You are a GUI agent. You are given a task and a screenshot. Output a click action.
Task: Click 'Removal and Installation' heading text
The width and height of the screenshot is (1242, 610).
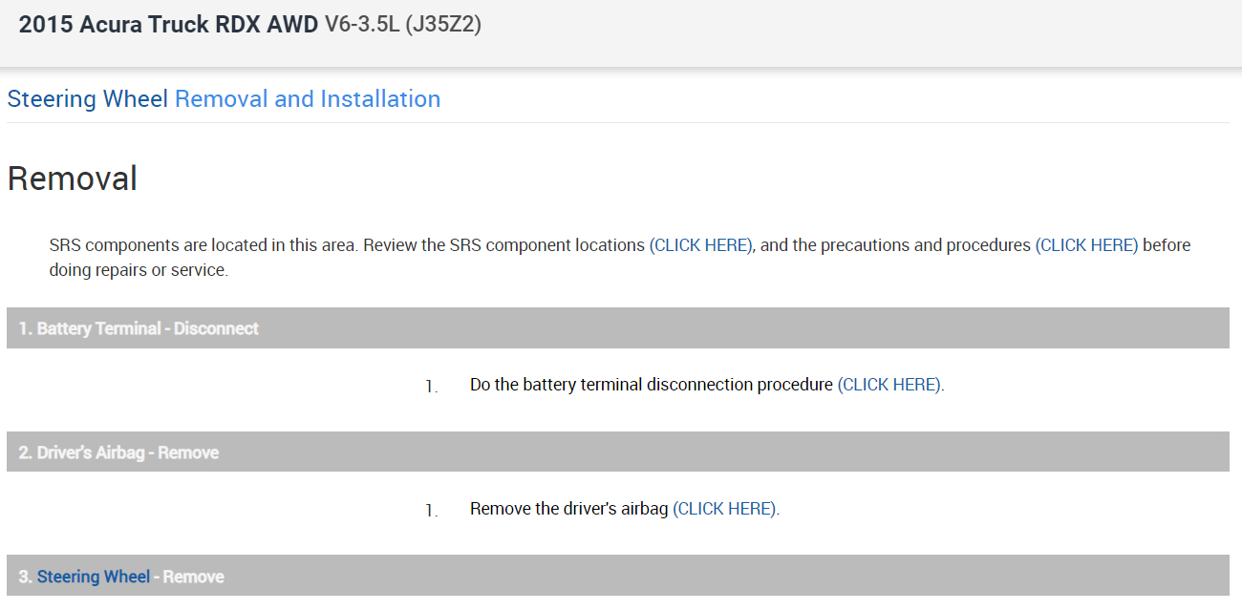(x=308, y=99)
